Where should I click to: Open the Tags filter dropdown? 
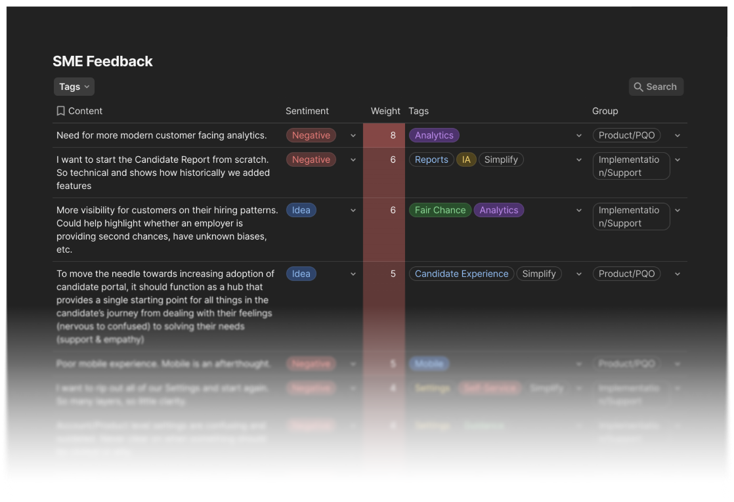point(74,87)
